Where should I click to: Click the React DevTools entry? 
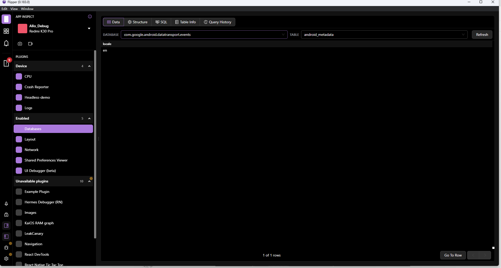(53, 254)
